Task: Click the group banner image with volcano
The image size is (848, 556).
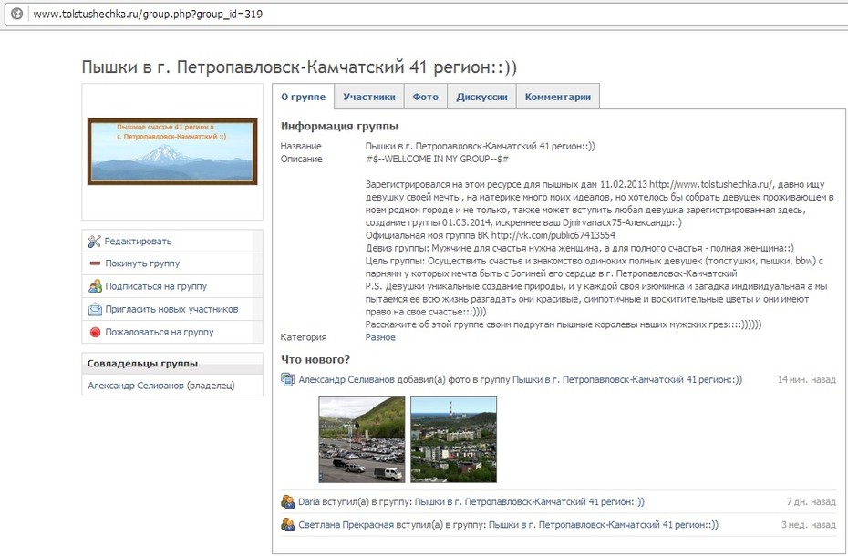Action: click(x=172, y=151)
